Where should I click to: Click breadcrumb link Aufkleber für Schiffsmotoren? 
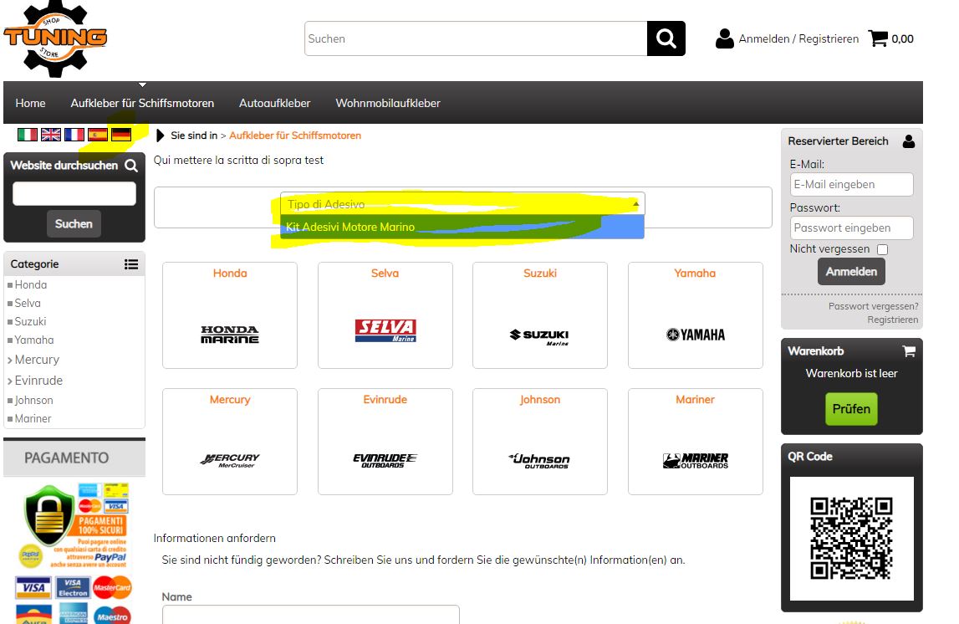click(295, 136)
